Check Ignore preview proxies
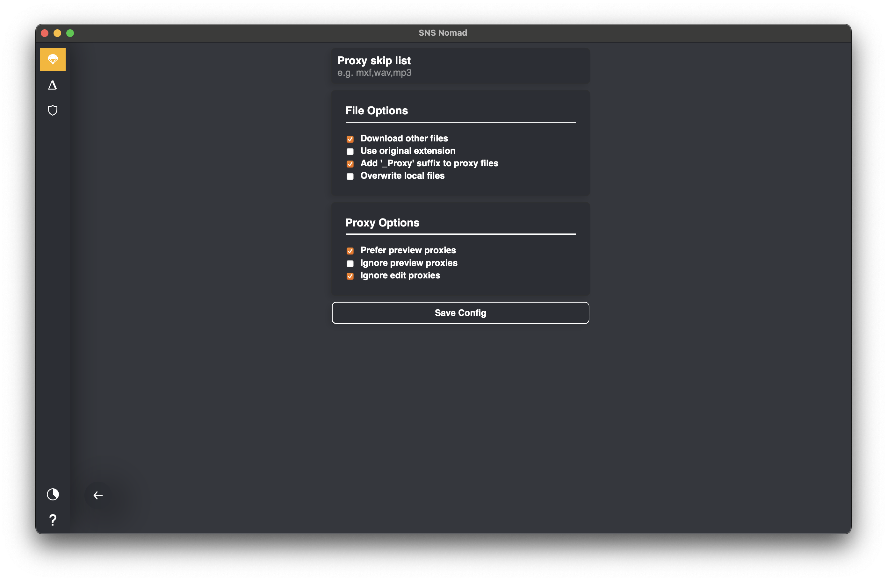Viewport: 887px width, 581px height. click(350, 263)
